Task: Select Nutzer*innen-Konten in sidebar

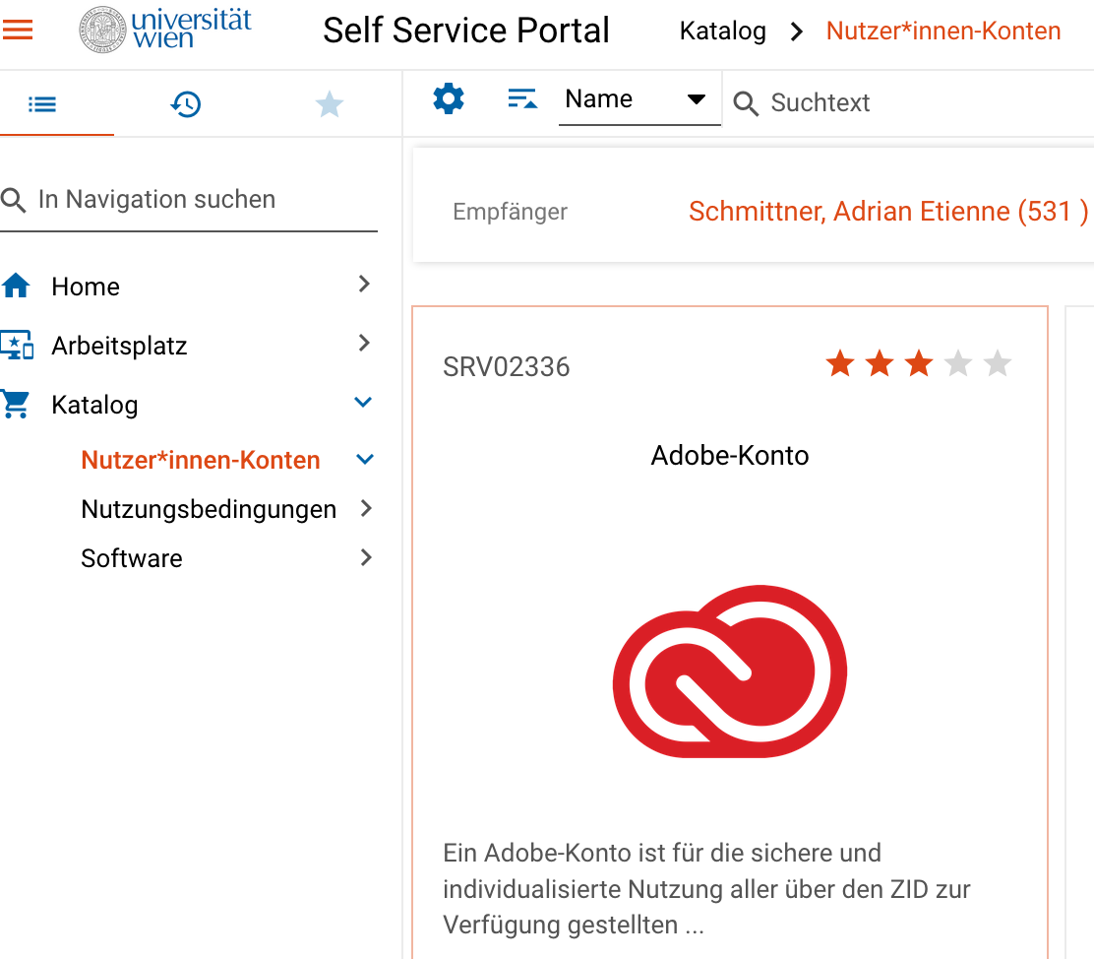Action: coord(201,460)
